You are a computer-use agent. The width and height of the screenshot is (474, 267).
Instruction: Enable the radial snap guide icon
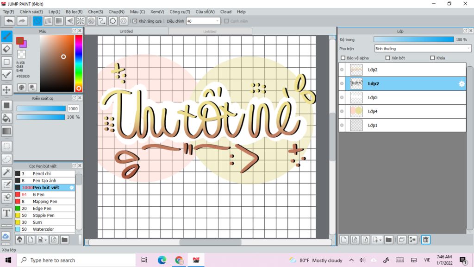(81, 21)
